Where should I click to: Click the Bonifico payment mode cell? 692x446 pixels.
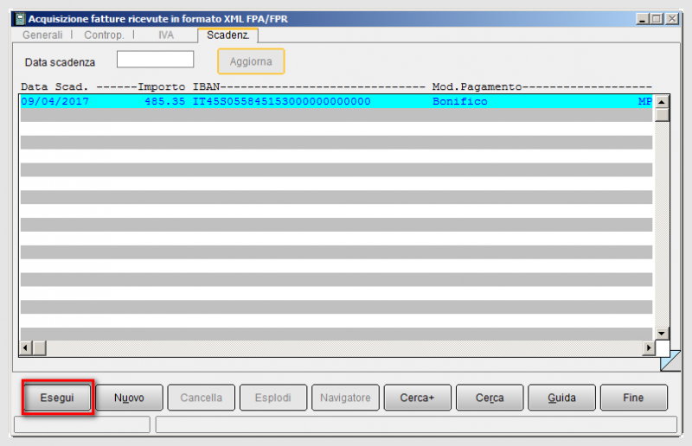[460, 101]
